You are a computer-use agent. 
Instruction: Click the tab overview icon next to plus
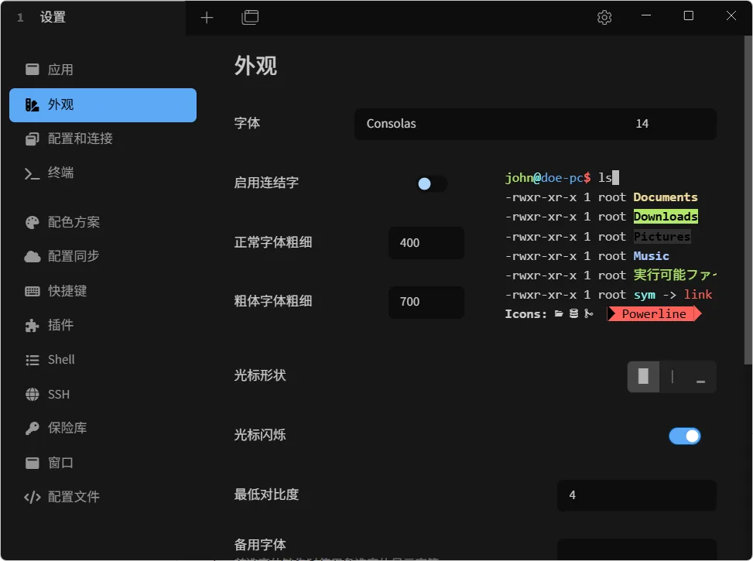click(250, 17)
